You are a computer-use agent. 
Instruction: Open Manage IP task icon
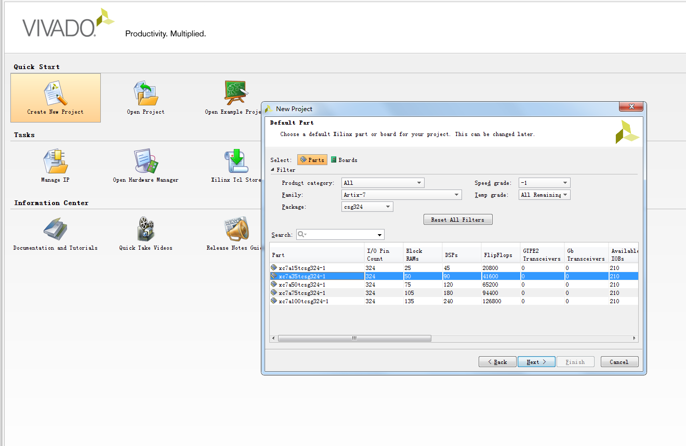55,162
